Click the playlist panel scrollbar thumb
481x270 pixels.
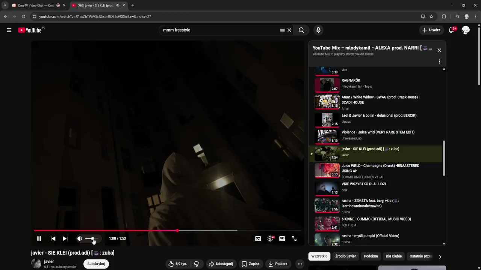tap(444, 158)
